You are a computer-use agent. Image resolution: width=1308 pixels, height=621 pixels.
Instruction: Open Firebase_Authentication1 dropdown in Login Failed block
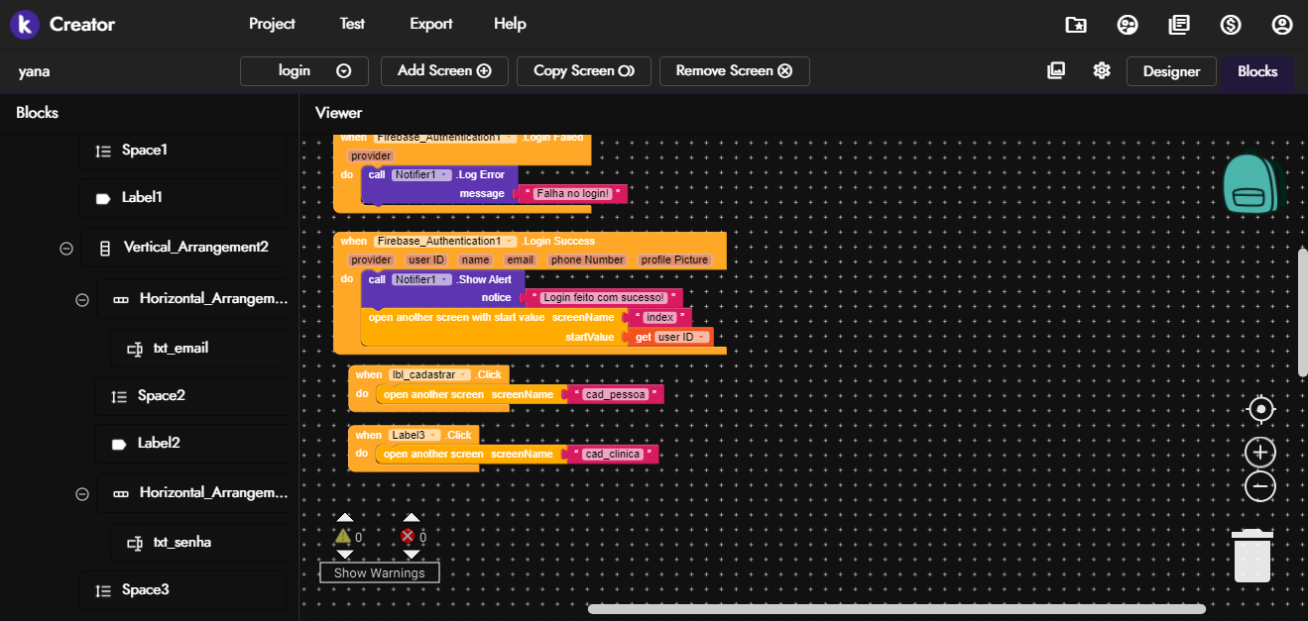point(445,138)
